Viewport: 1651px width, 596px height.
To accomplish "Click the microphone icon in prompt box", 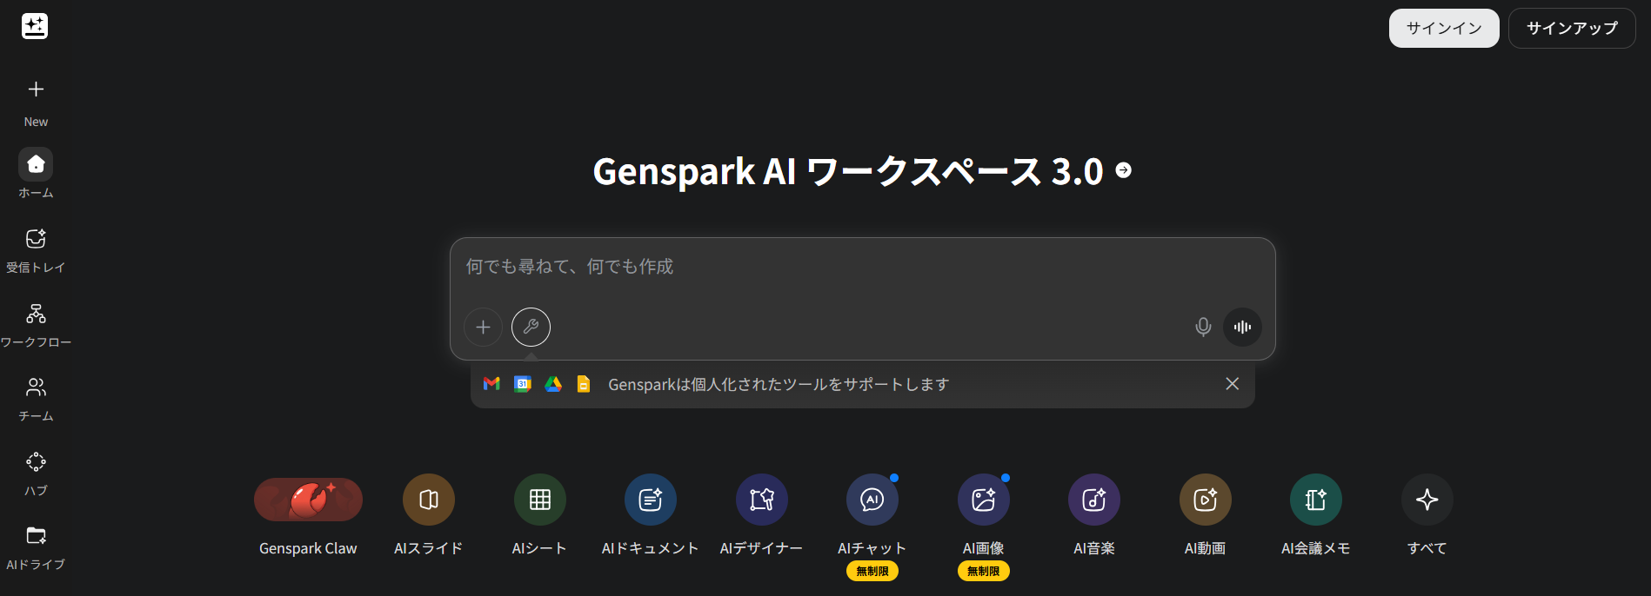I will [x=1203, y=327].
